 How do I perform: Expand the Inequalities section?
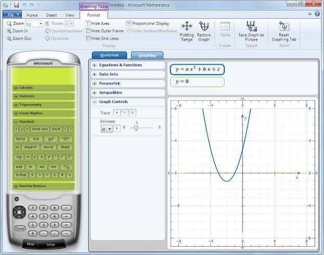click(95, 92)
